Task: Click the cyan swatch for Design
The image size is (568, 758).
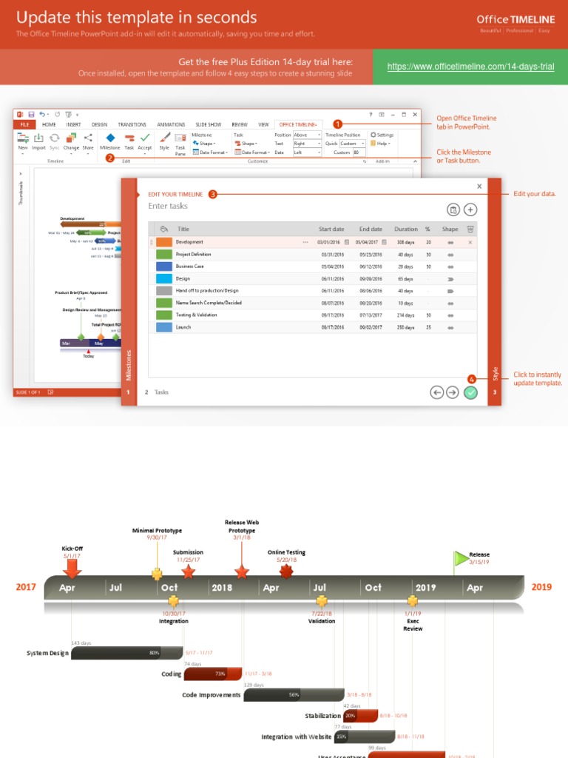Action: pos(164,279)
